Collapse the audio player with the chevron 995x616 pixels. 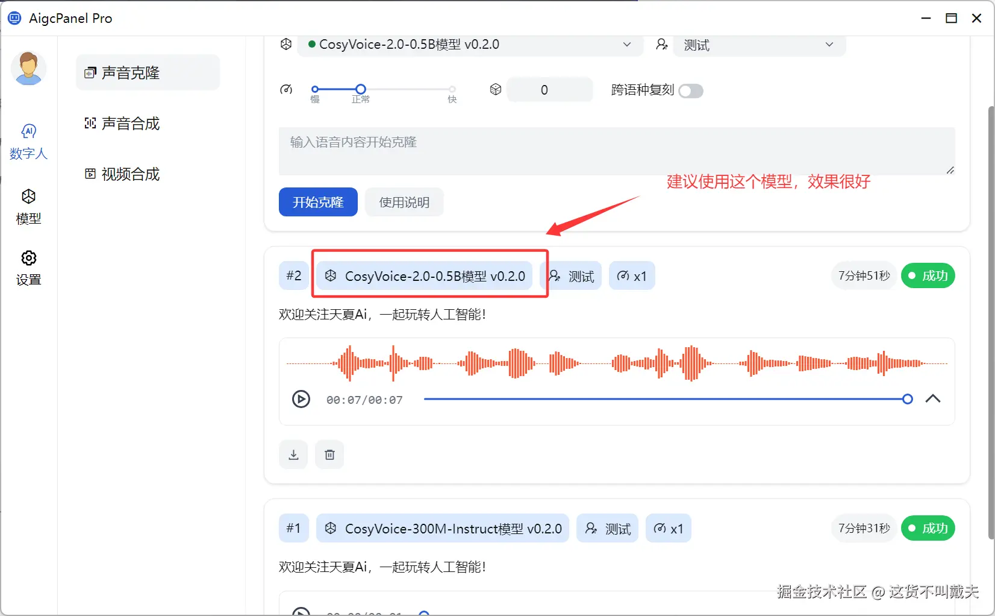point(933,398)
